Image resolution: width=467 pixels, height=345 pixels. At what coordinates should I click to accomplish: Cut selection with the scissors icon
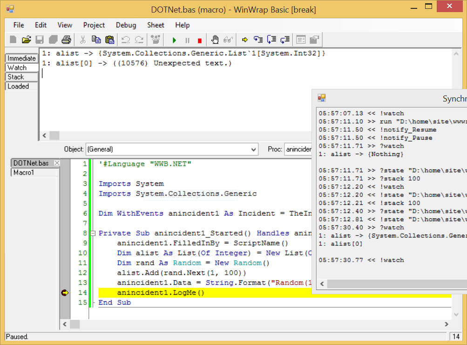coord(83,40)
